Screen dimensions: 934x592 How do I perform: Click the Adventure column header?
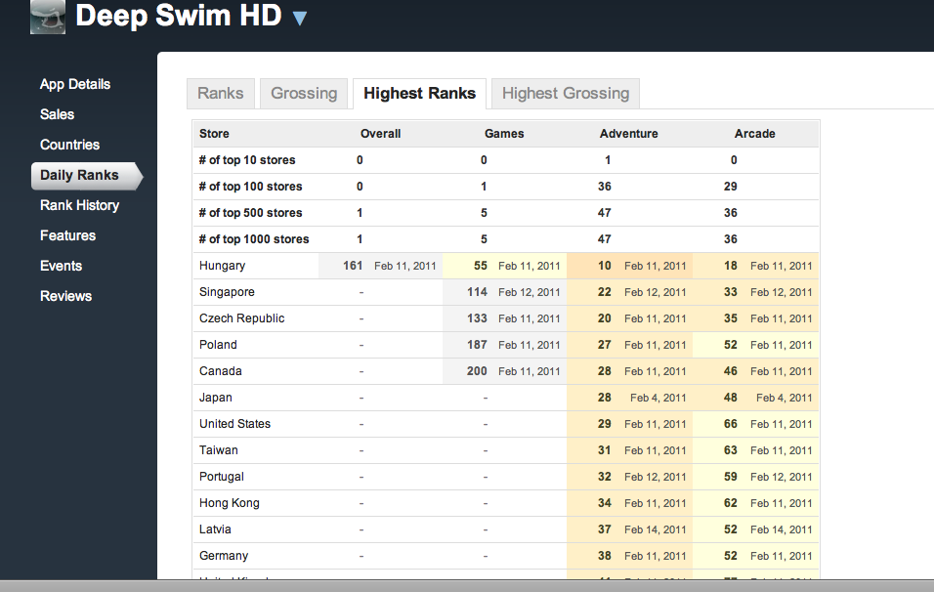[x=628, y=134]
